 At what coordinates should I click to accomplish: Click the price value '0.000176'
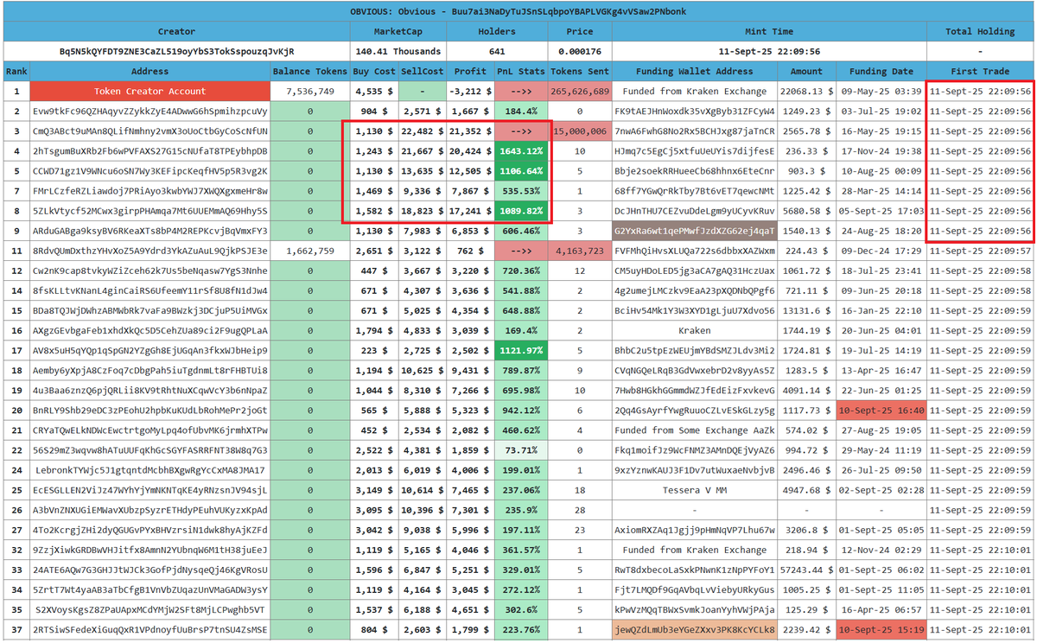(580, 51)
